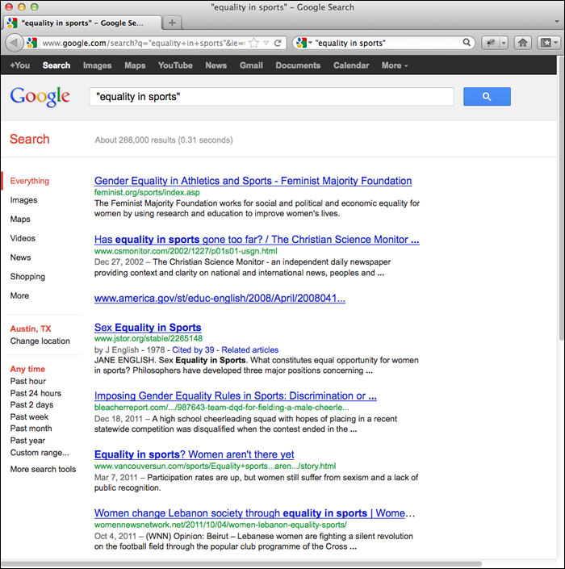Click the browser back arrow button
The image size is (565, 569).
15,44
